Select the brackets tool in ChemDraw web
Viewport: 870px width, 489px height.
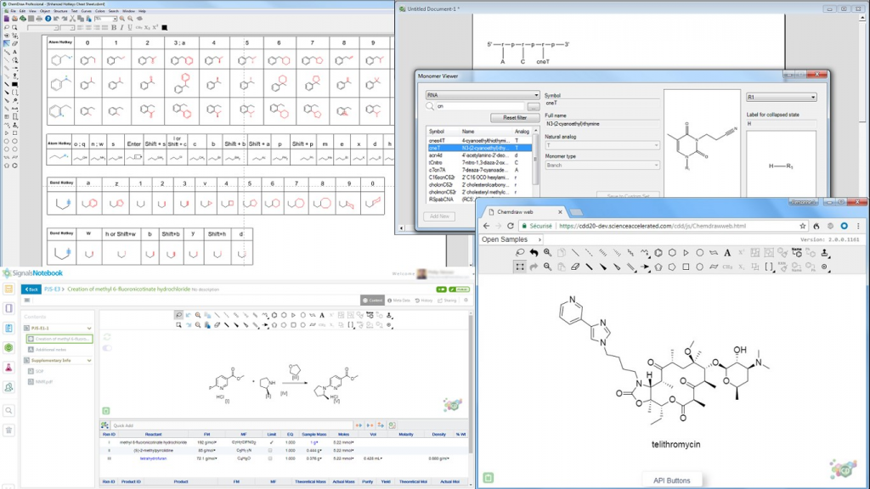pos(769,267)
